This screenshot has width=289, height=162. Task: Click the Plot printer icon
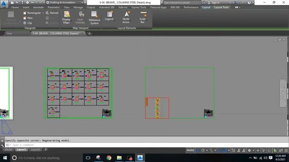coord(28,3)
